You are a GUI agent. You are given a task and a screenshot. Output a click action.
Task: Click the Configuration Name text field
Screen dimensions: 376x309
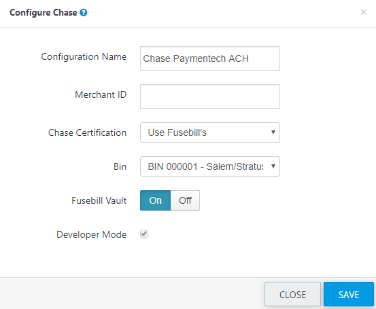[x=210, y=58]
